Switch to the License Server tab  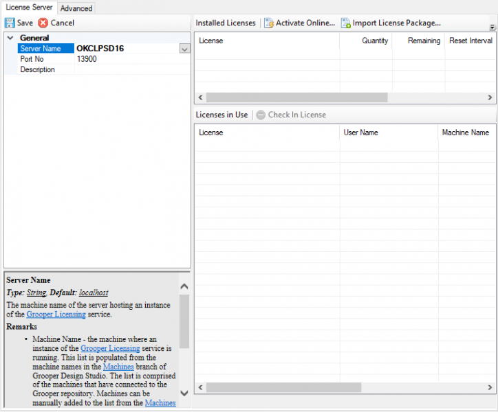pyautogui.click(x=29, y=7)
